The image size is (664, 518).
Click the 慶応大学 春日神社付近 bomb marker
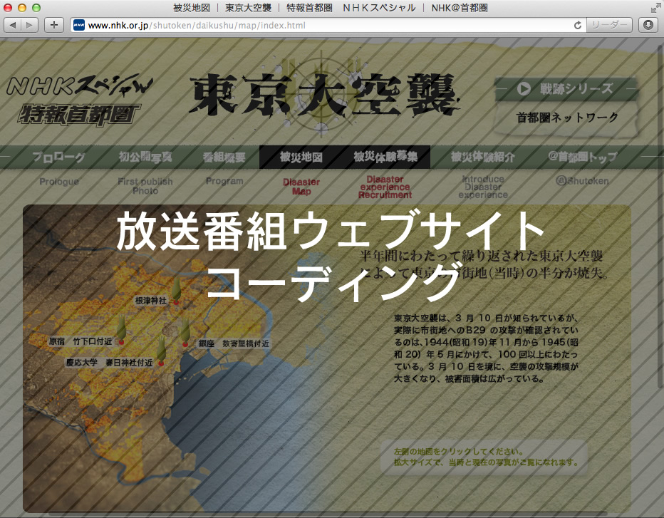click(x=161, y=351)
